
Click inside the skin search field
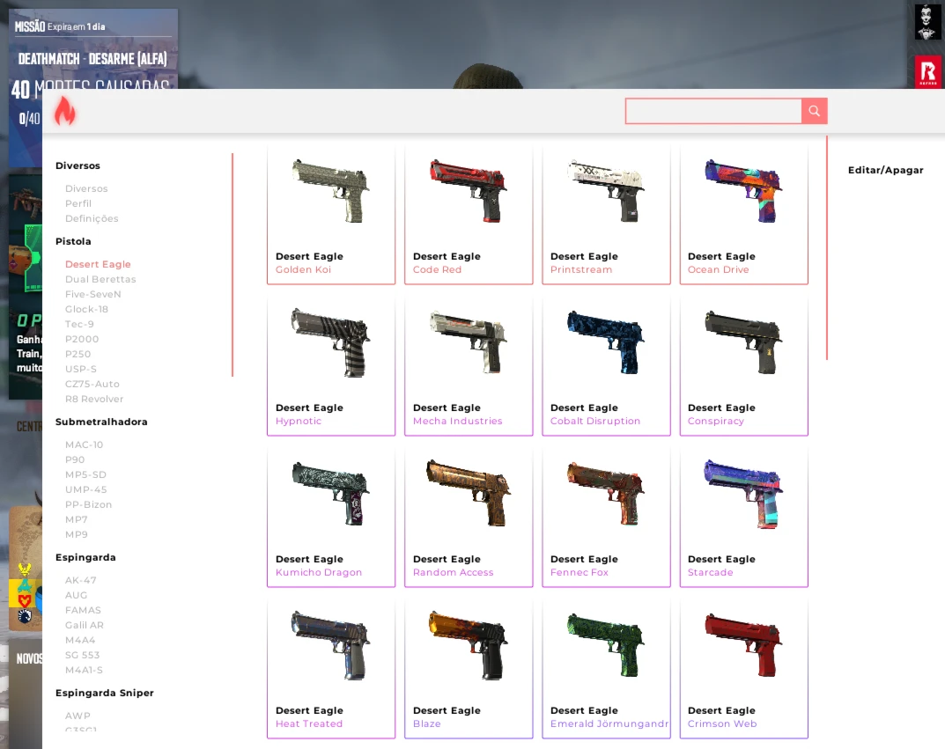click(713, 111)
